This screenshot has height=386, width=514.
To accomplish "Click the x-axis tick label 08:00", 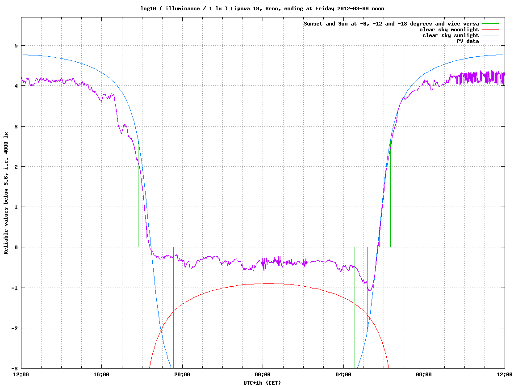I will (424, 374).
